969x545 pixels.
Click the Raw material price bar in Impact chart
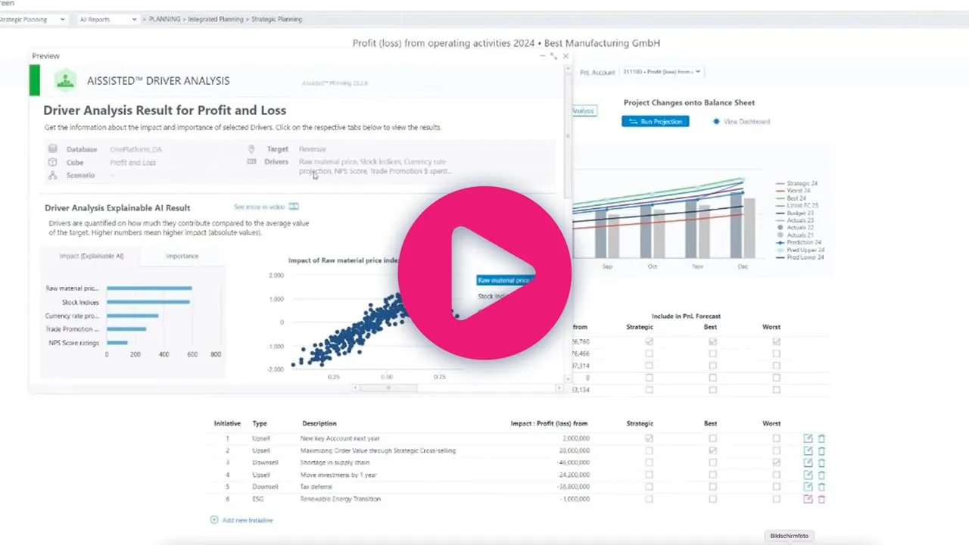pos(149,288)
